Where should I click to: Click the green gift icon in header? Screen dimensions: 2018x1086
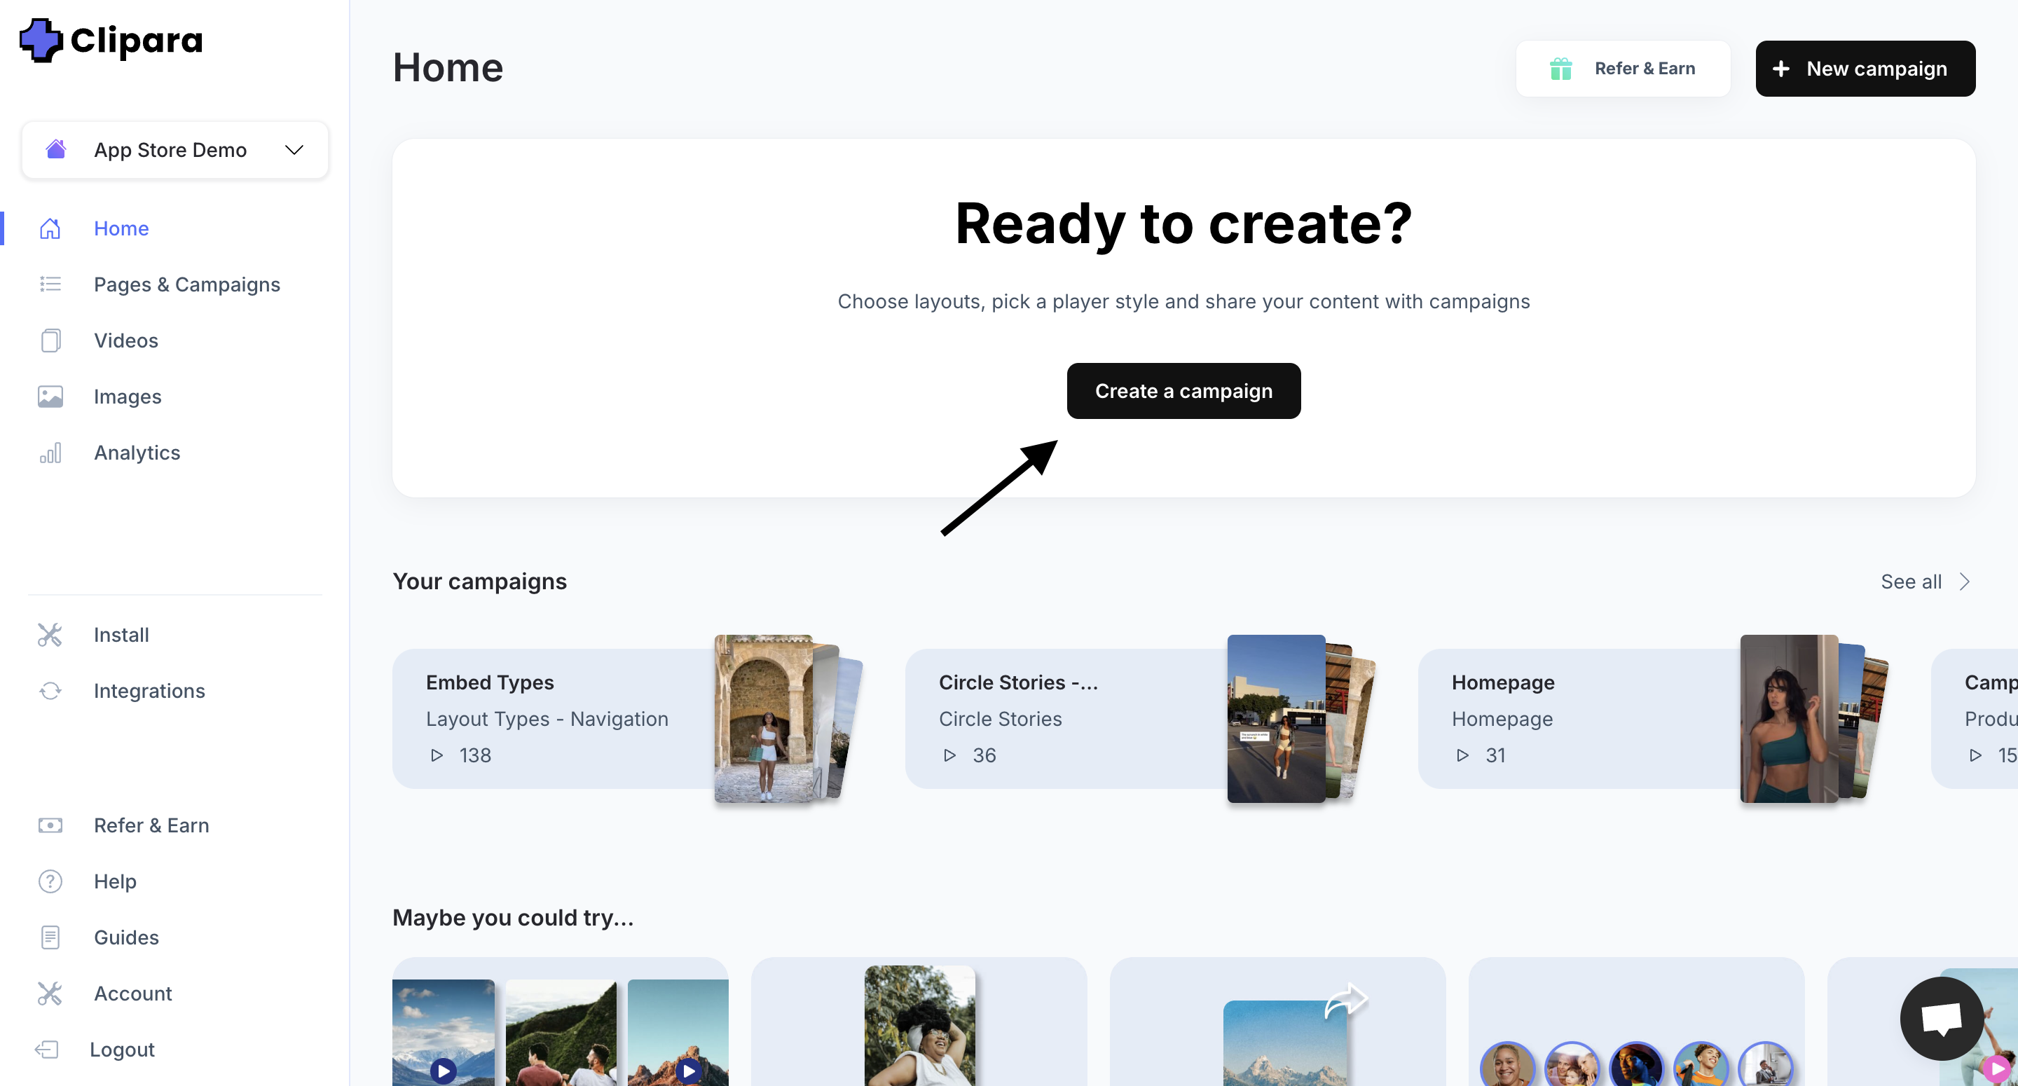1560,69
